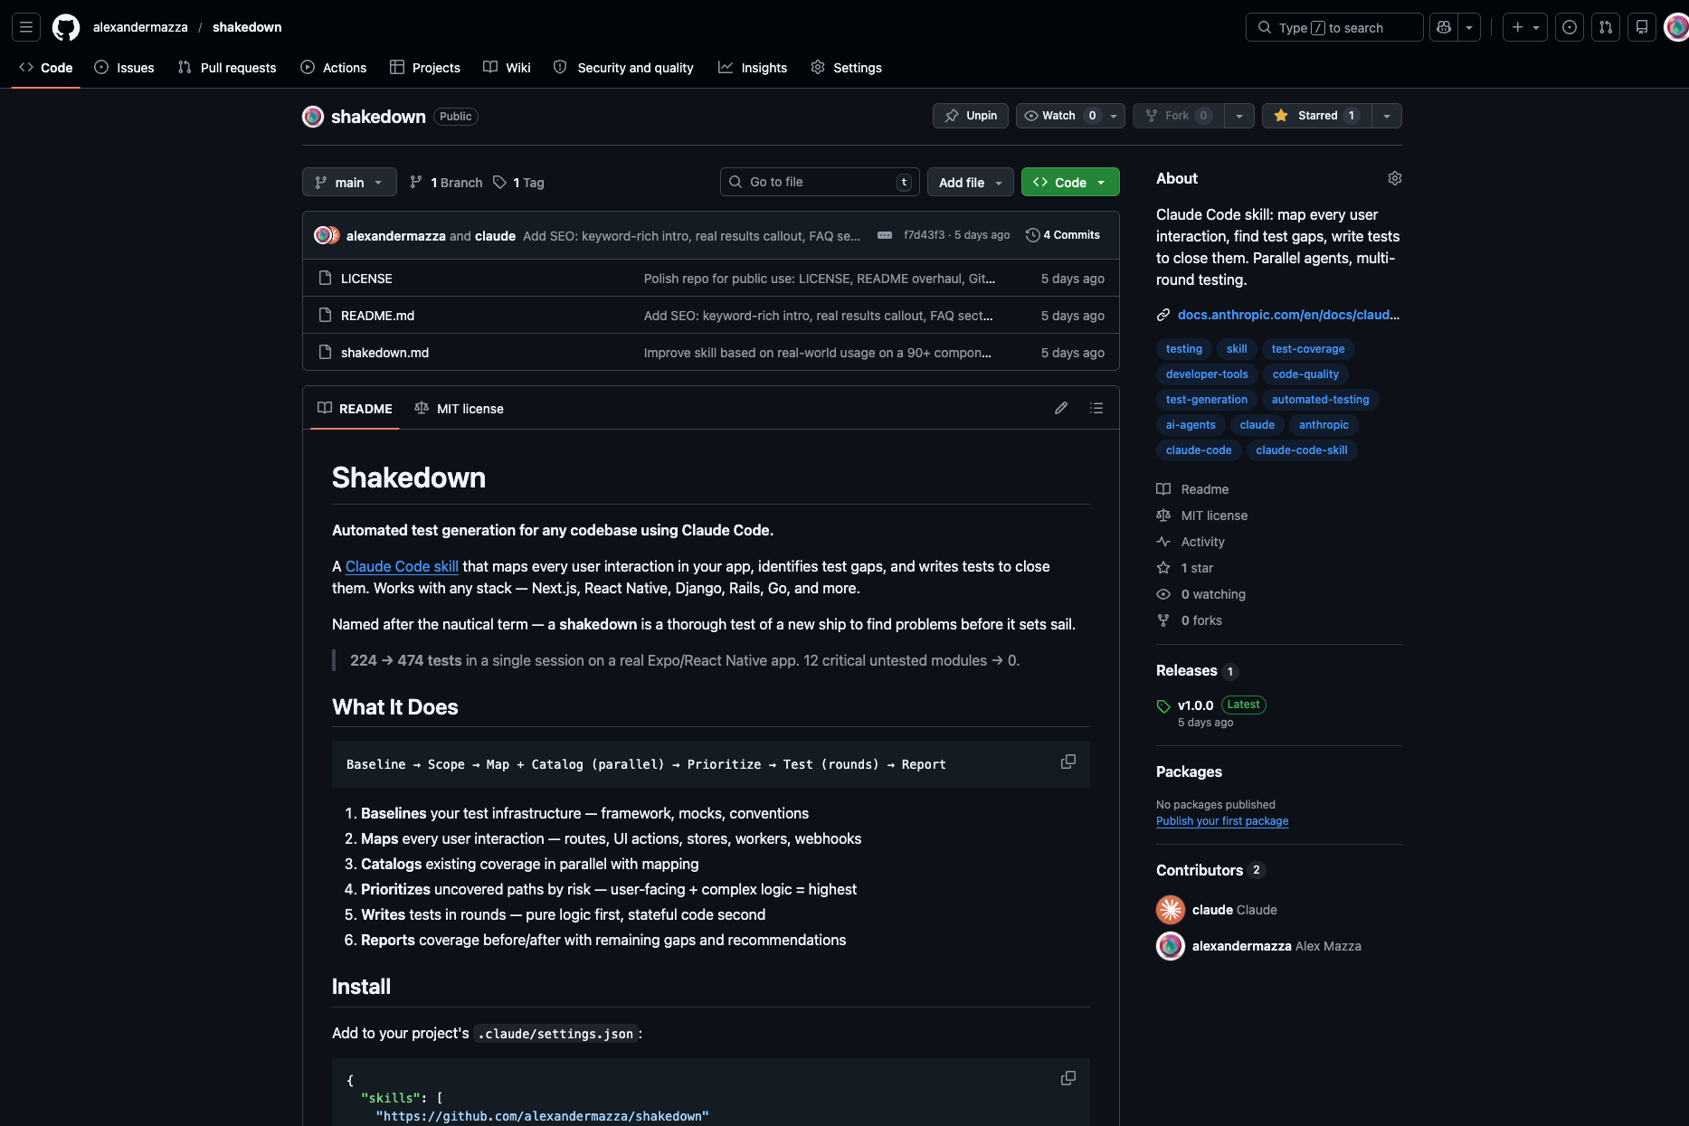
Task: Open the Copilot icon in header
Action: pos(1444,27)
